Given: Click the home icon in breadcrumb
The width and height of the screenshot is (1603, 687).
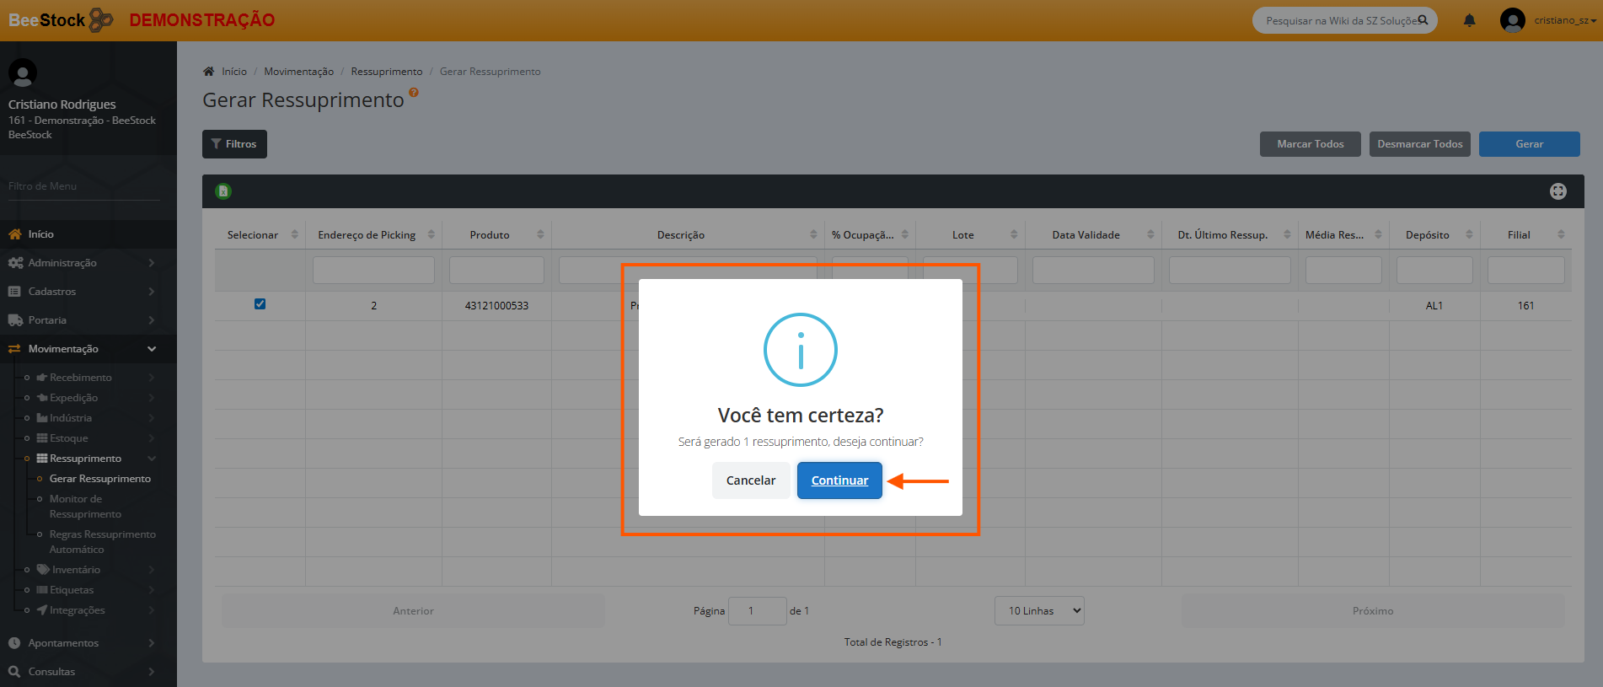Looking at the screenshot, I should tap(209, 72).
